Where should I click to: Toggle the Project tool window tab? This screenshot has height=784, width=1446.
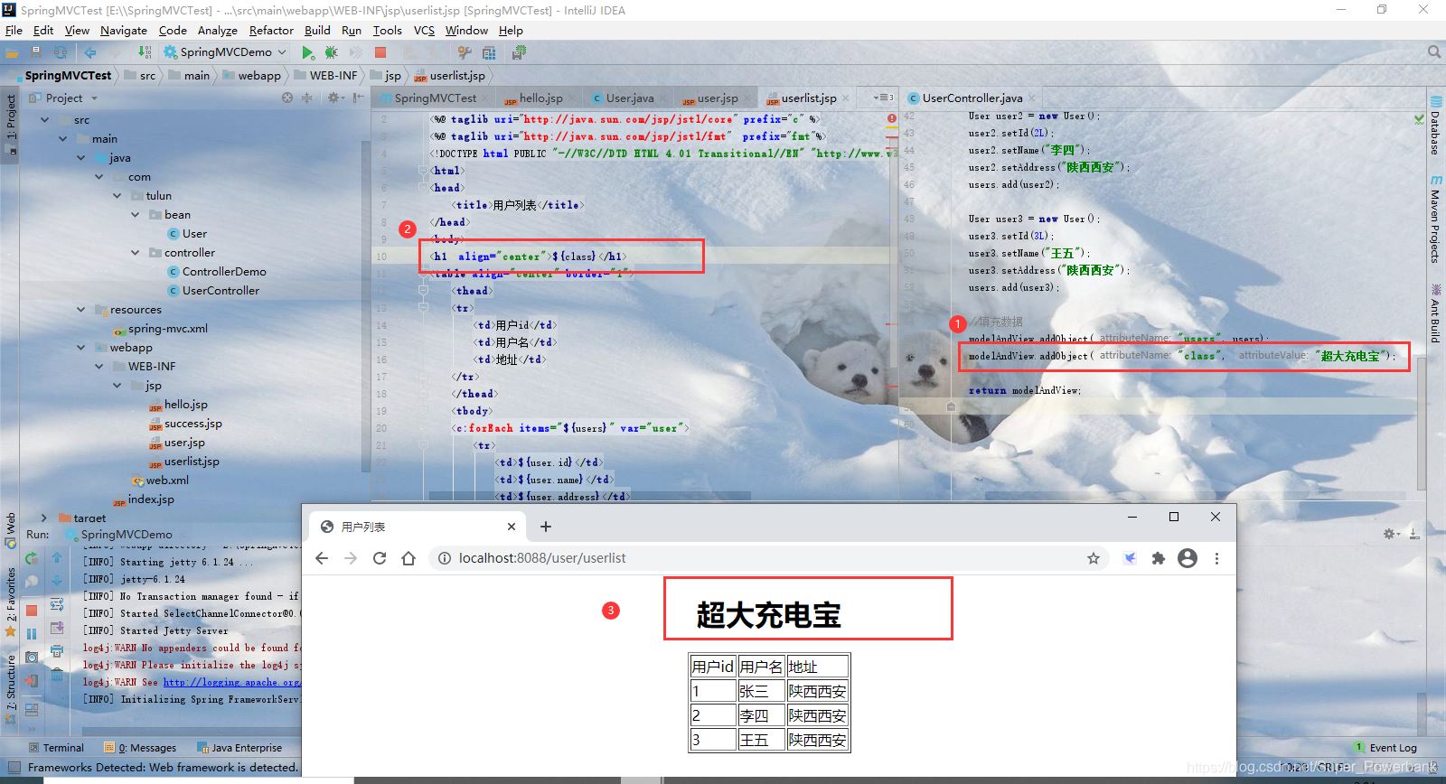point(11,125)
